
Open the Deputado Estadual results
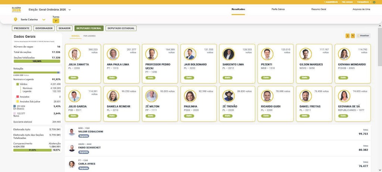tap(121, 28)
